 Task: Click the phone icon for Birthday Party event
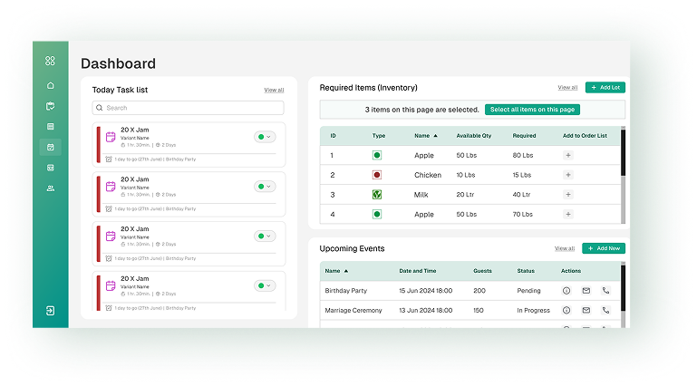[605, 290]
